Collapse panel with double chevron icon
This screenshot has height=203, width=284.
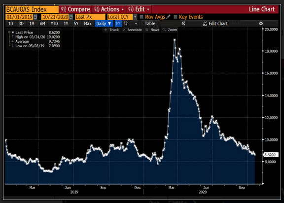click(x=183, y=24)
